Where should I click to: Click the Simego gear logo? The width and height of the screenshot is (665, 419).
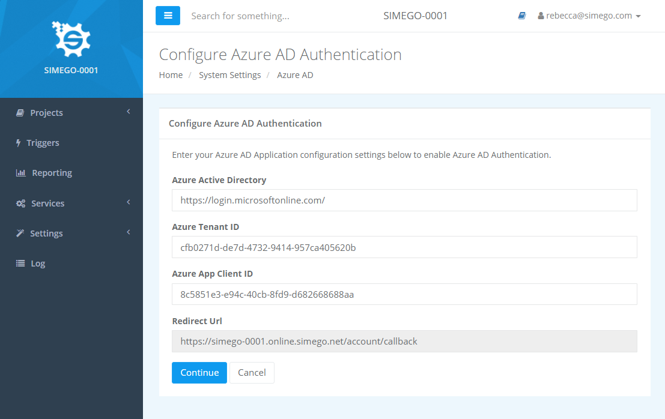click(71, 39)
